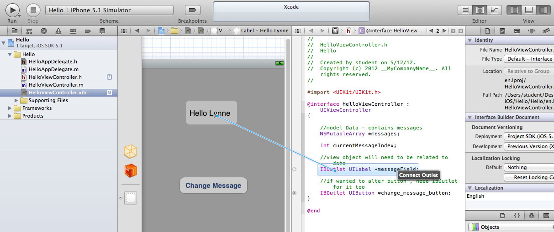Select HelloViewController.m in navigator
Screen dimensions: 554x232
pos(56,85)
